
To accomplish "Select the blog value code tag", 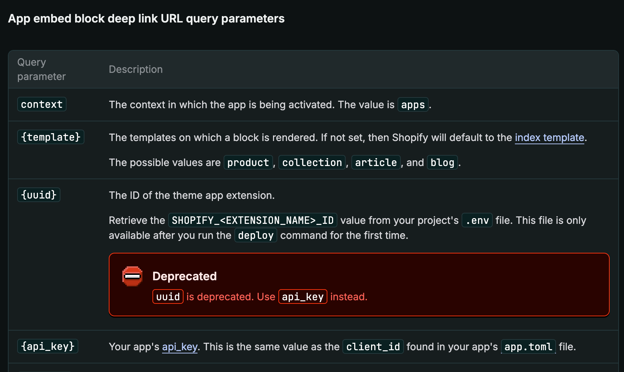I will 442,162.
